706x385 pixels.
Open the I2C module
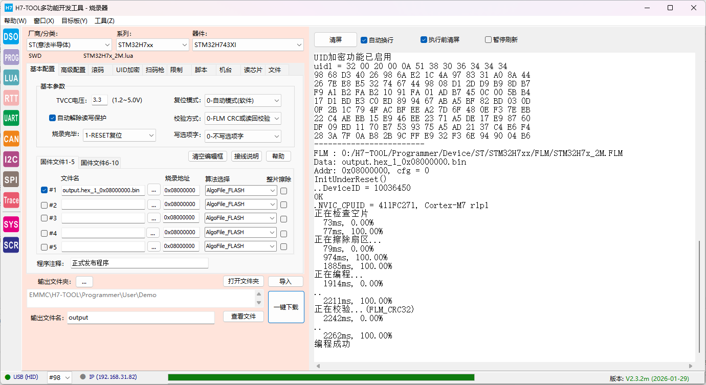click(11, 160)
